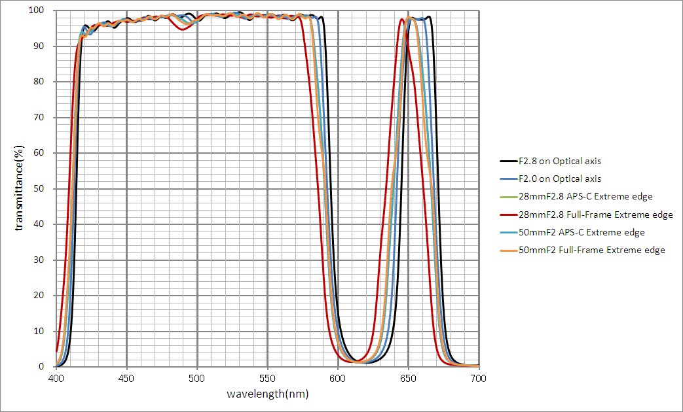This screenshot has width=683, height=412.
Task: Click the 700 tick label on x-axis
Action: [479, 379]
